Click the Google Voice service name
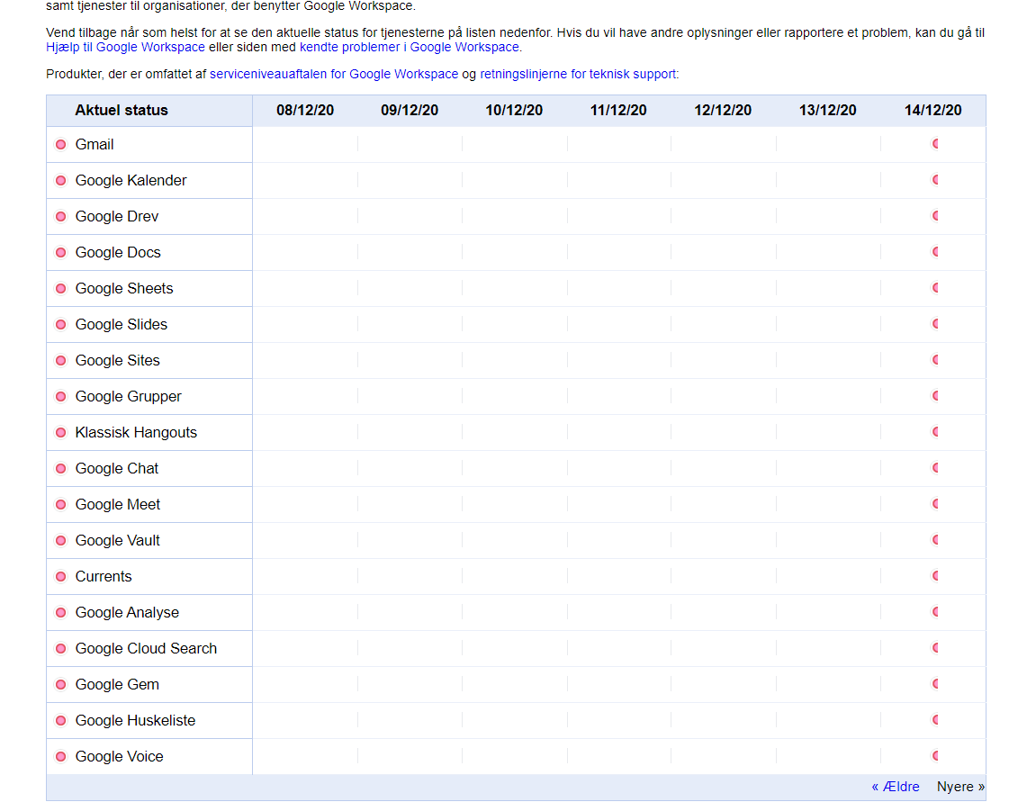 click(x=120, y=756)
